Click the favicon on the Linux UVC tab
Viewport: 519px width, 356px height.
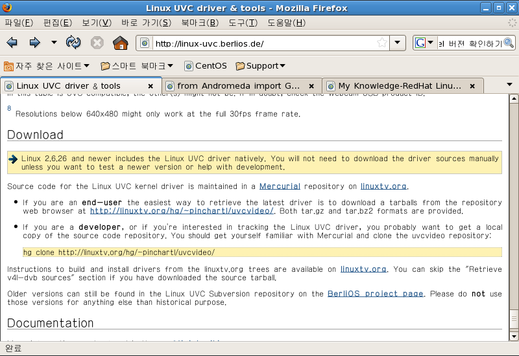coord(9,86)
